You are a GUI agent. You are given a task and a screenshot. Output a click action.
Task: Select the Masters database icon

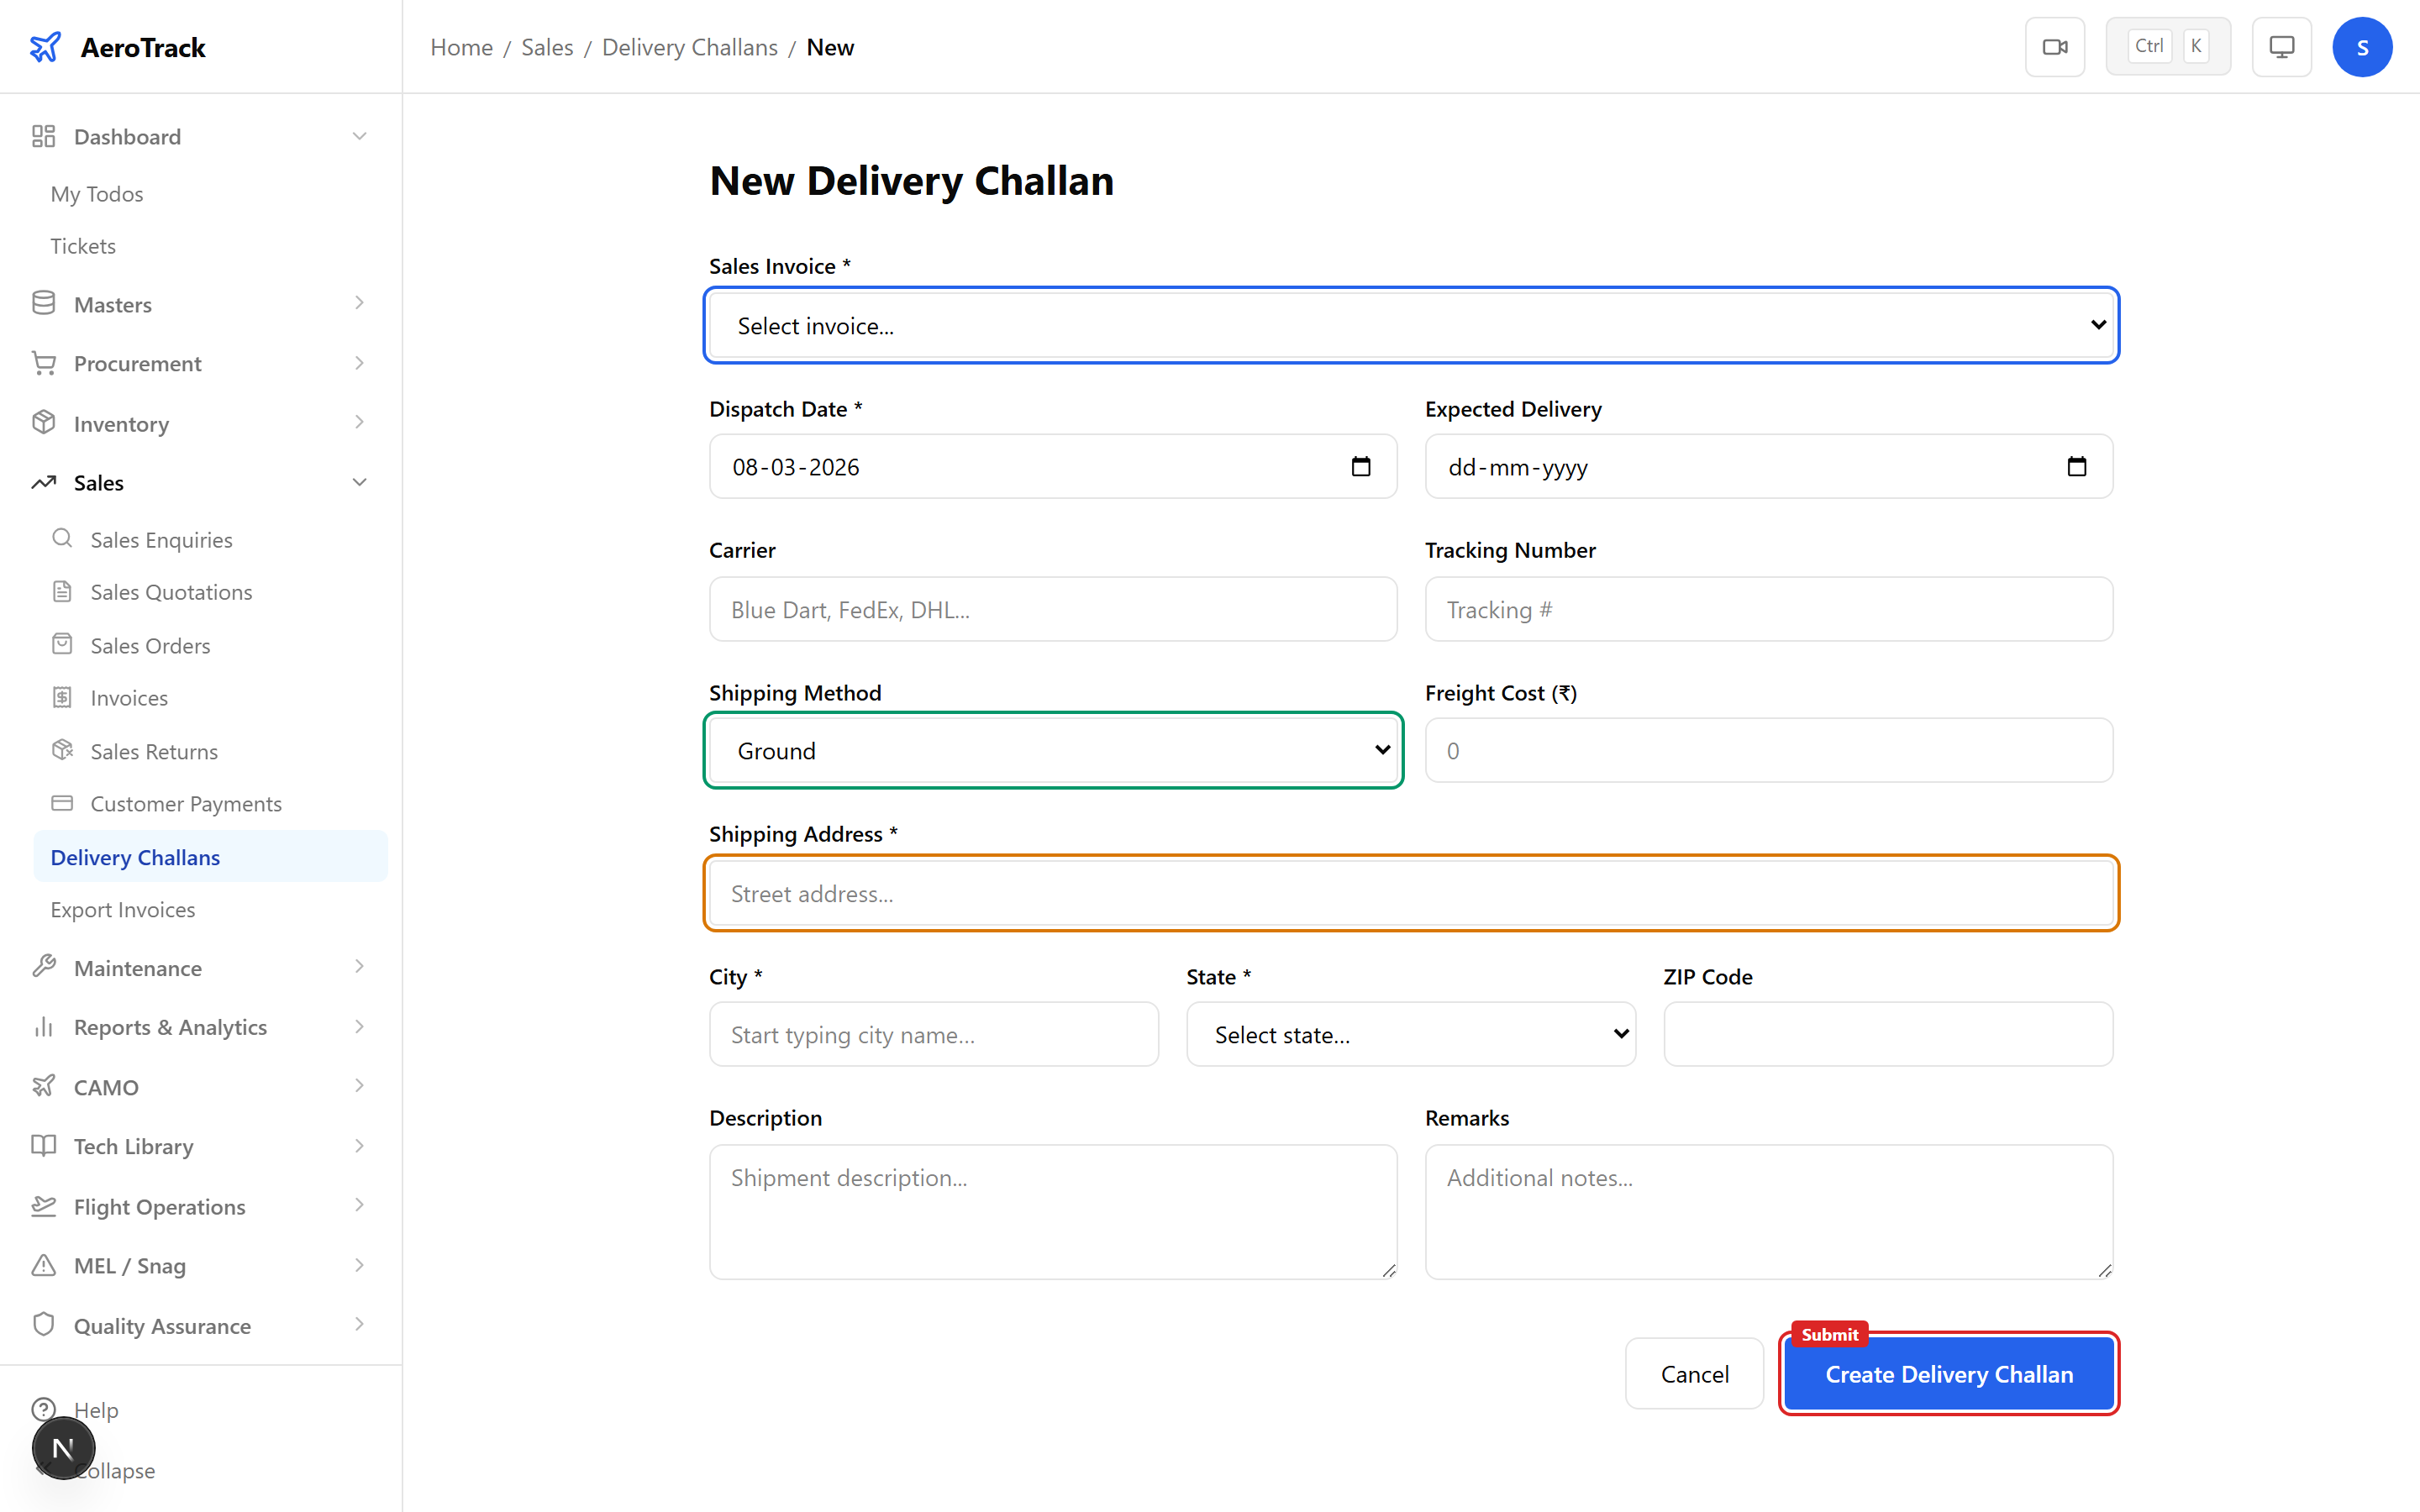tap(43, 303)
